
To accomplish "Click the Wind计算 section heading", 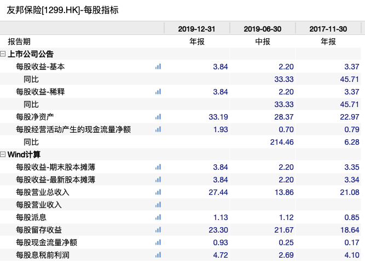I will (24, 155).
